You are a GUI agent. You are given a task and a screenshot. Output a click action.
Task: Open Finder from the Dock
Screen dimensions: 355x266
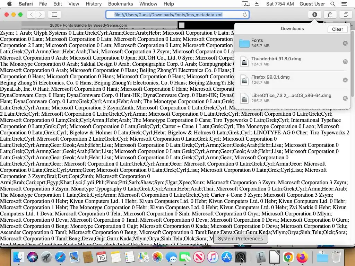coord(19,257)
